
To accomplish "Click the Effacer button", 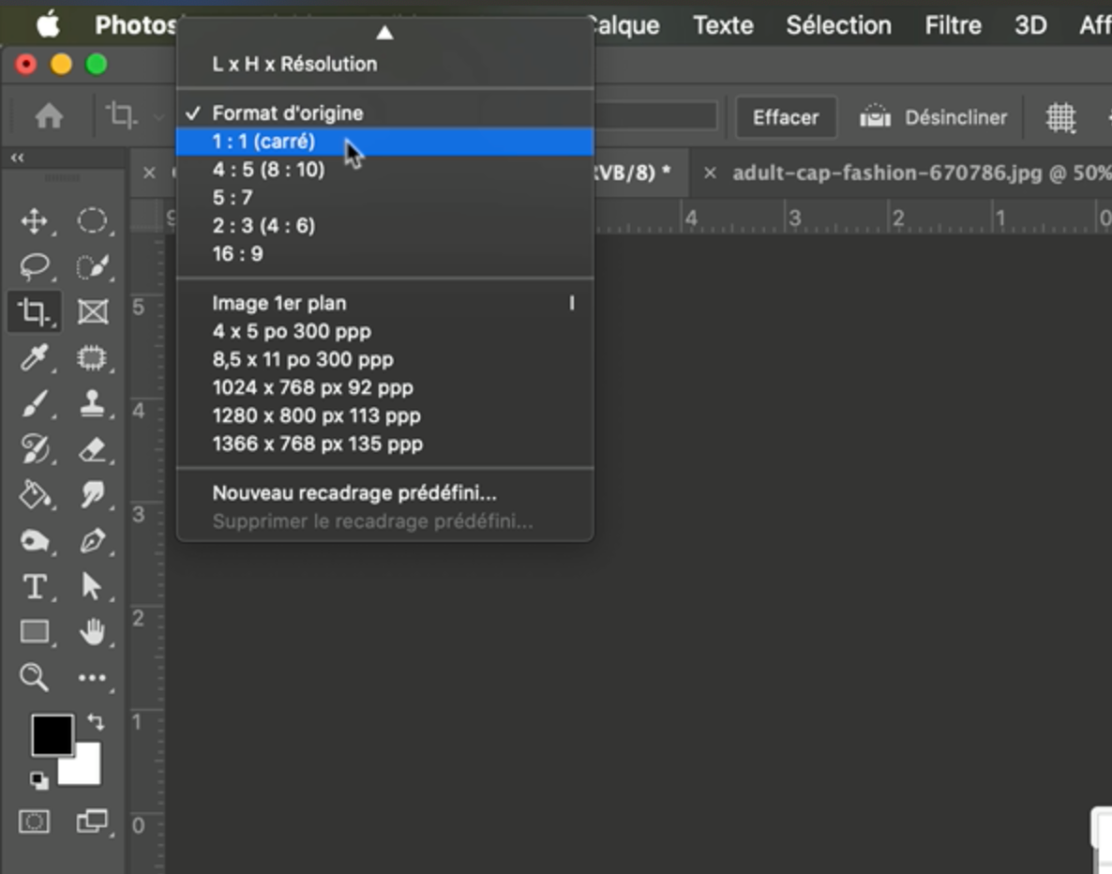I will click(x=786, y=117).
